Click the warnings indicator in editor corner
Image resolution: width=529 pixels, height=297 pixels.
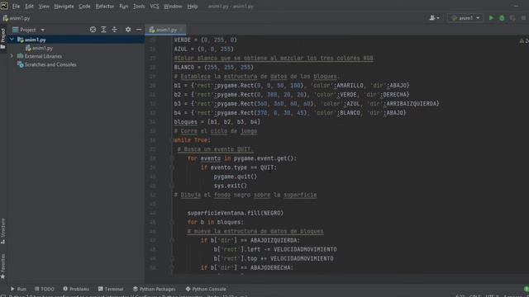524,40
